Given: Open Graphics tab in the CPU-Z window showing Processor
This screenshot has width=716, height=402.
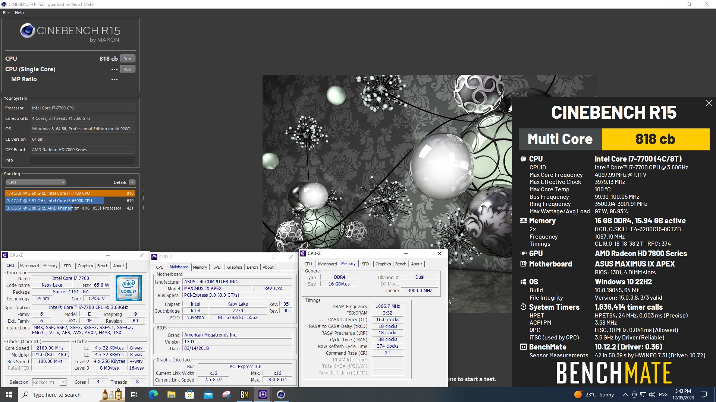Looking at the screenshot, I should tap(85, 266).
